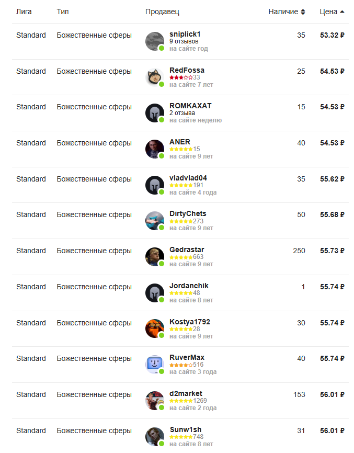Click the 53.32 ₽ price
The height and width of the screenshot is (453, 354).
point(332,35)
